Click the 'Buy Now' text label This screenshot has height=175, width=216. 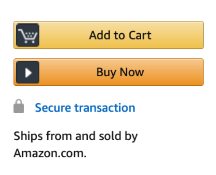coord(120,72)
